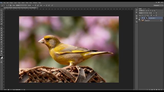Viewport: 164px width, 92px height.
Task: Select the Hue/Saturation layer mask thumbnail
Action: tap(147, 18)
